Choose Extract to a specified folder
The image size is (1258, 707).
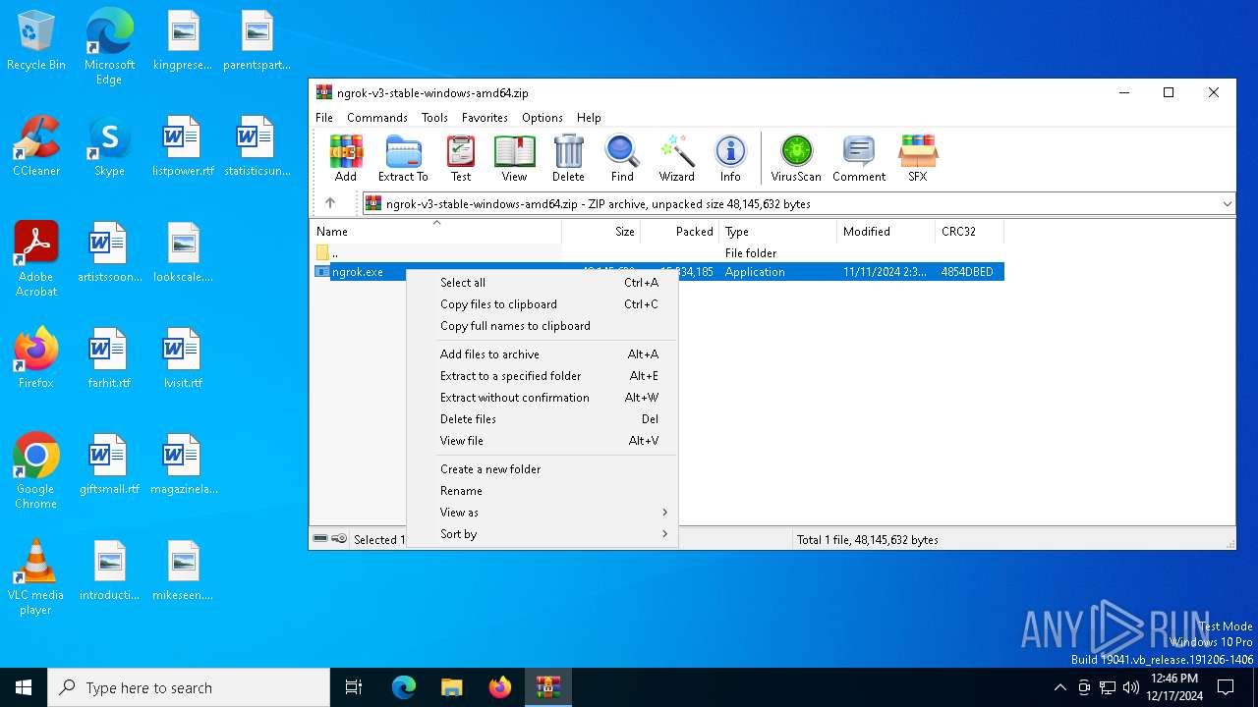[x=543, y=376]
